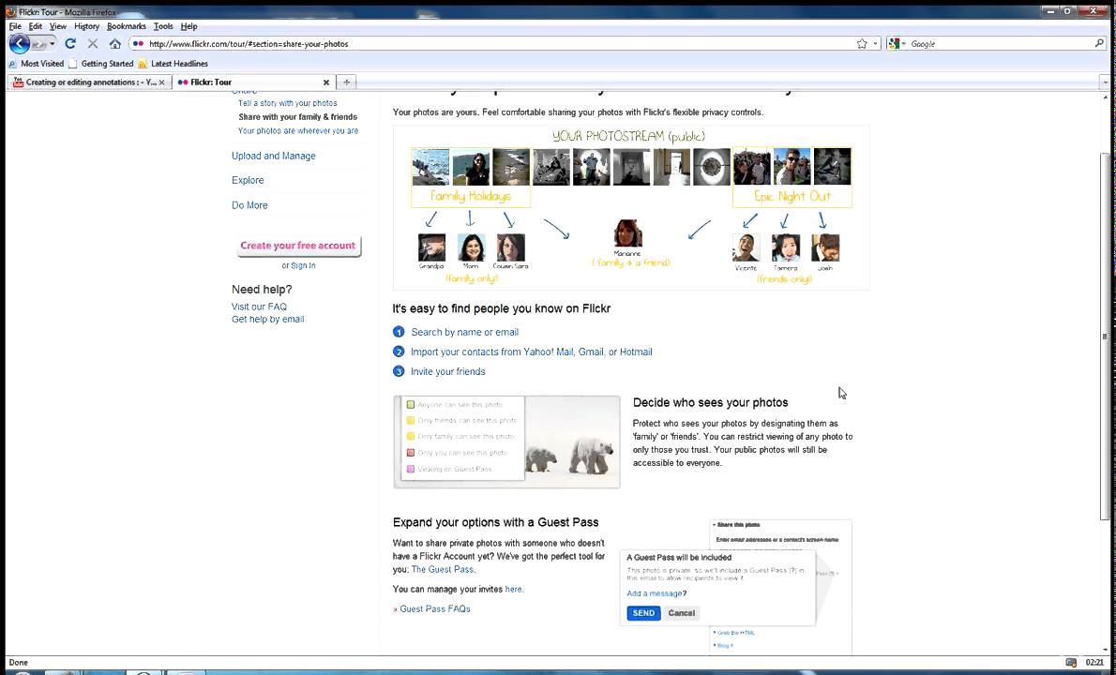
Task: Open the bookmark star dropdown arrow
Action: point(875,44)
